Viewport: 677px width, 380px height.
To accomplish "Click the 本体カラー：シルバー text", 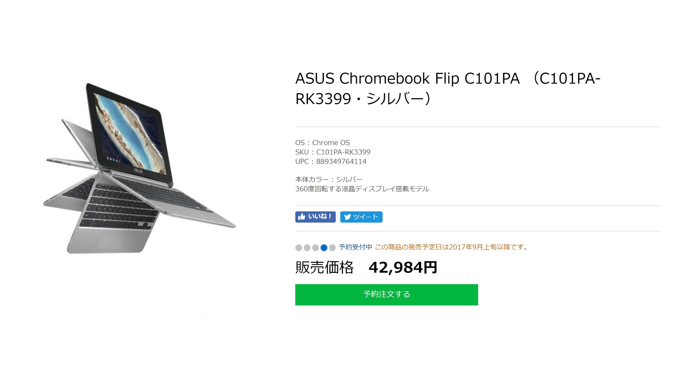I will click(x=329, y=179).
